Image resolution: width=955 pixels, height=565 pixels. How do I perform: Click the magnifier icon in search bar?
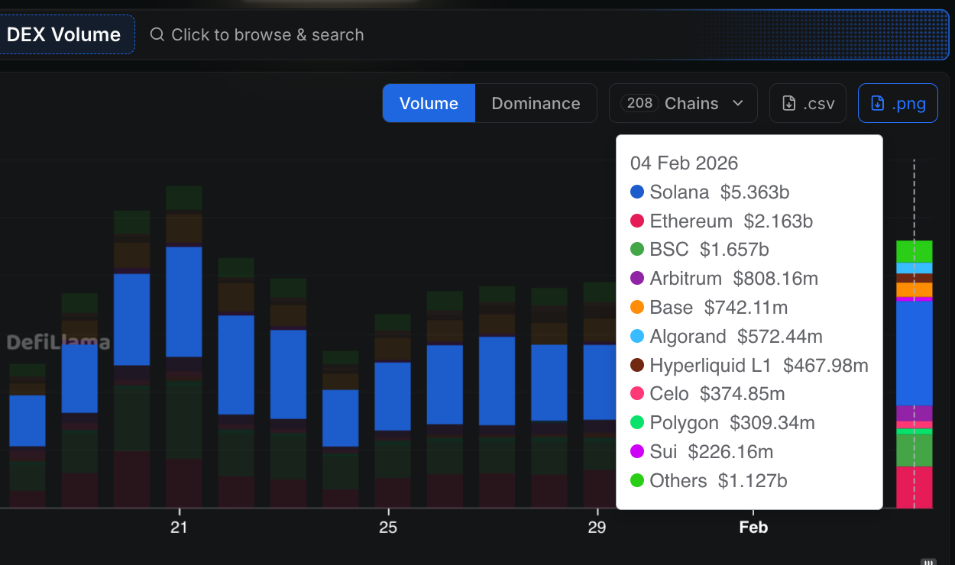(157, 34)
